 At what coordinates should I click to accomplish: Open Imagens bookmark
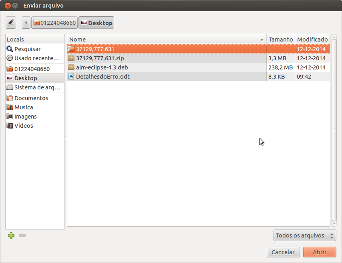pos(35,116)
